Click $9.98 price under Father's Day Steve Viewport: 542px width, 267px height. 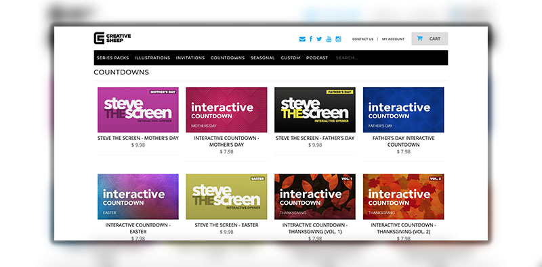315,145
